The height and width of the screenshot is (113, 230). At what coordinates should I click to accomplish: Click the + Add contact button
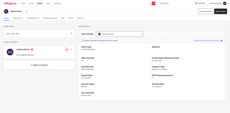39,65
